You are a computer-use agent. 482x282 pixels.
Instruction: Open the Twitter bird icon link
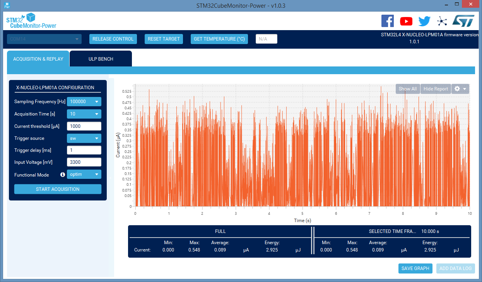click(424, 21)
